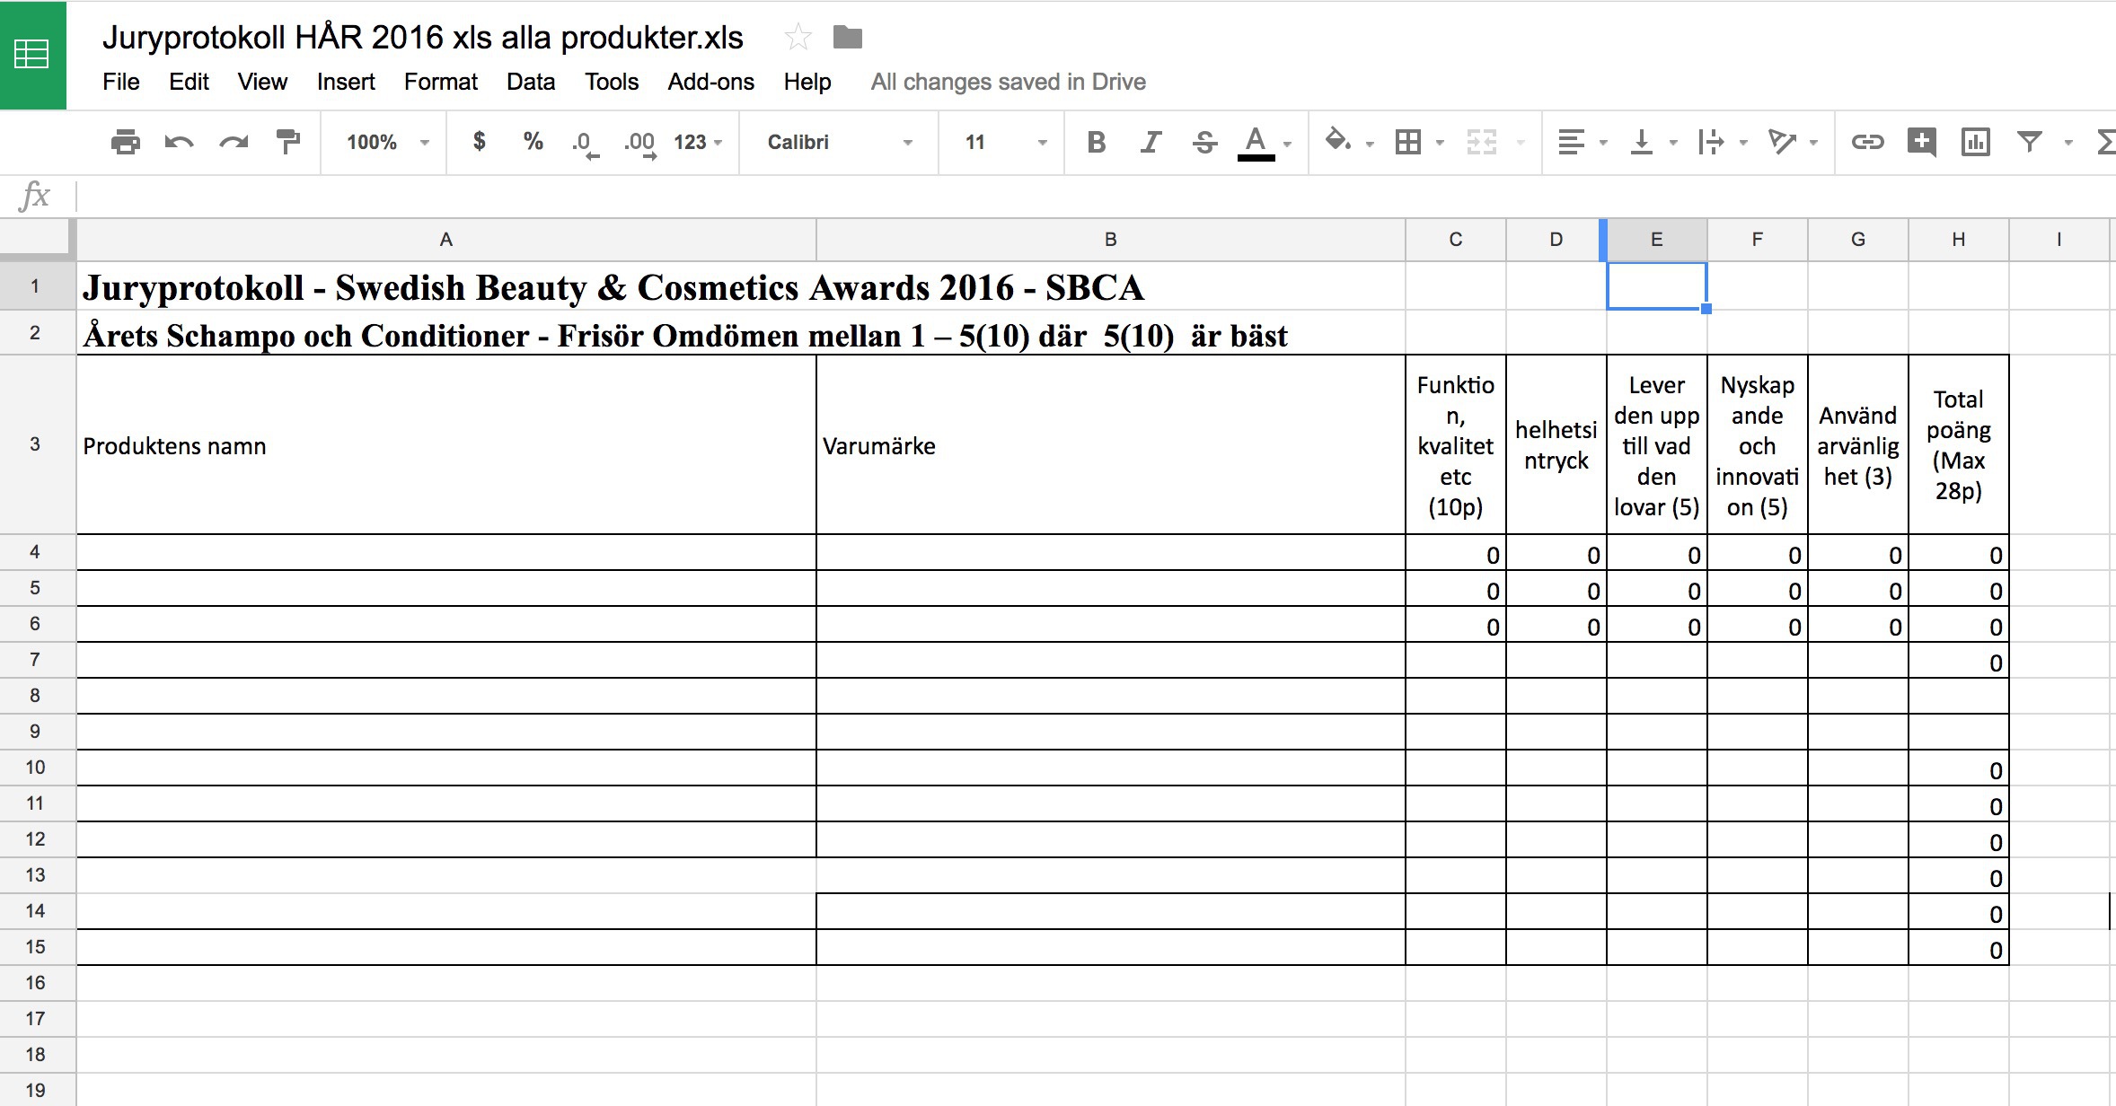2116x1106 pixels.
Task: Decrease decimal places
Action: pos(585,143)
